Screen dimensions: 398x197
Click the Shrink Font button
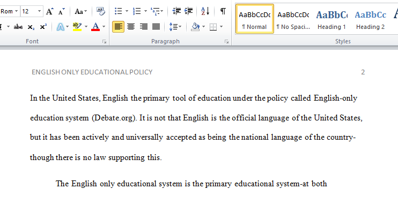(x=62, y=11)
